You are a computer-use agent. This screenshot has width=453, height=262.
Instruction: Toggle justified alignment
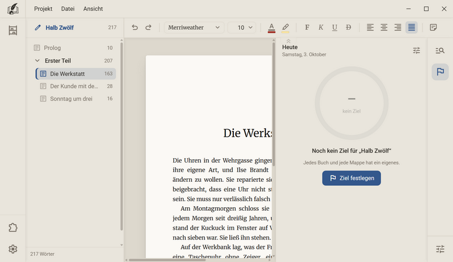pos(412,27)
